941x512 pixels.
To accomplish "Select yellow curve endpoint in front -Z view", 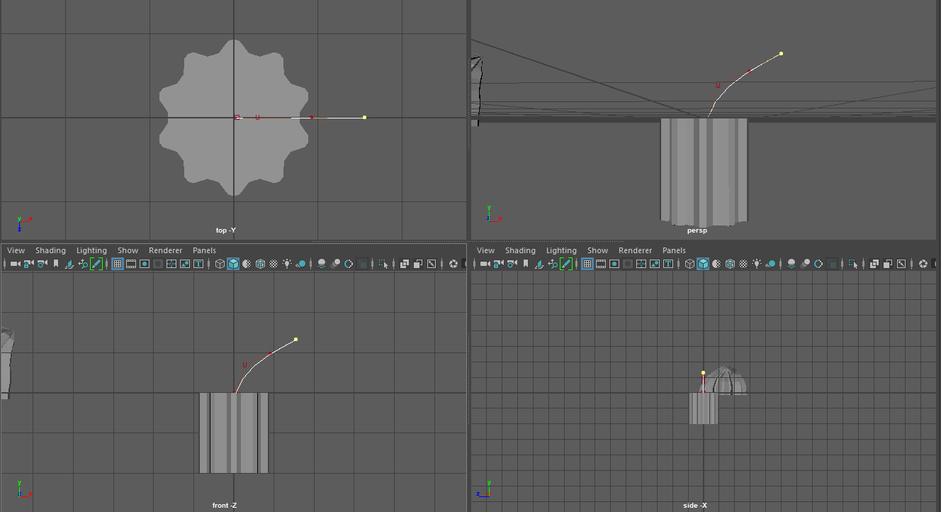I will (x=295, y=340).
